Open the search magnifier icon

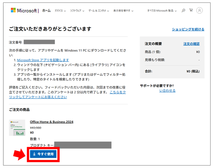pyautogui.click(x=183, y=10)
